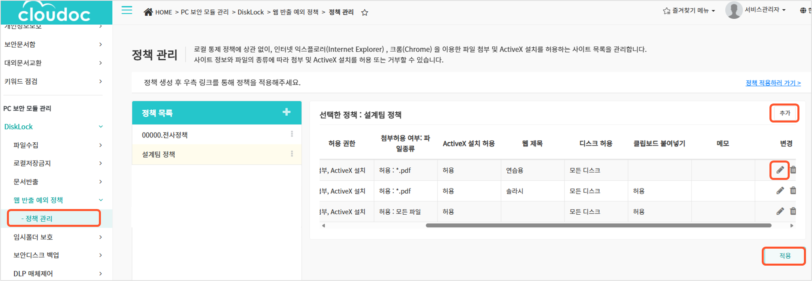
Task: Follow the 정책 적용하러 가기 link
Action: (773, 83)
